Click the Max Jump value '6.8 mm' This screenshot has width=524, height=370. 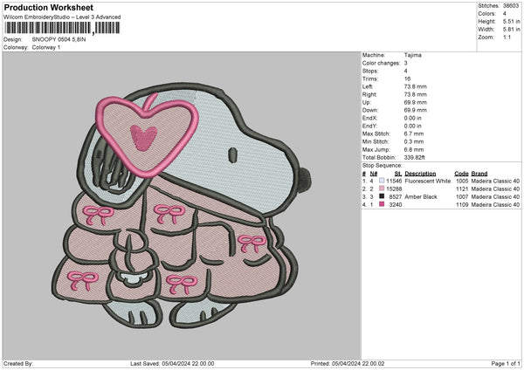[x=414, y=149]
